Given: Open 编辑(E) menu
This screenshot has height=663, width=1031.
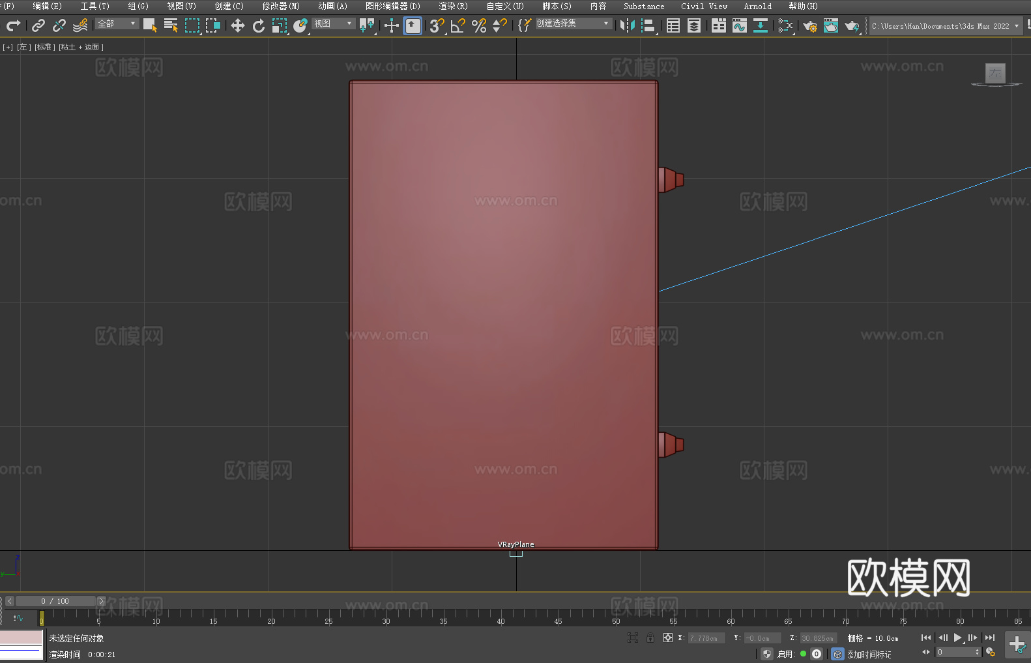Looking at the screenshot, I should click(47, 6).
